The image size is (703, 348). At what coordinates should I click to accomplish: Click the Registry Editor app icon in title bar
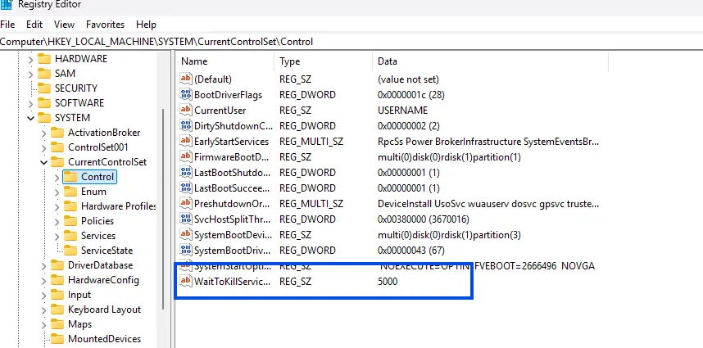click(6, 4)
